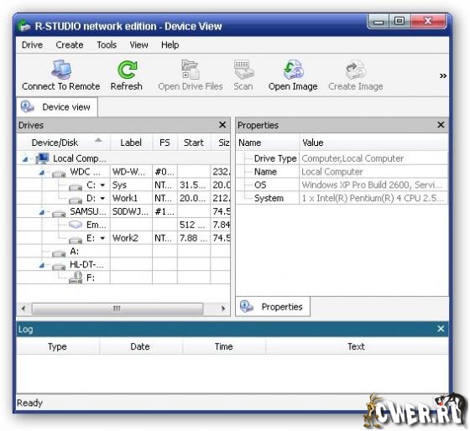
Task: Collapse the Local Computer tree node
Action: pos(25,159)
